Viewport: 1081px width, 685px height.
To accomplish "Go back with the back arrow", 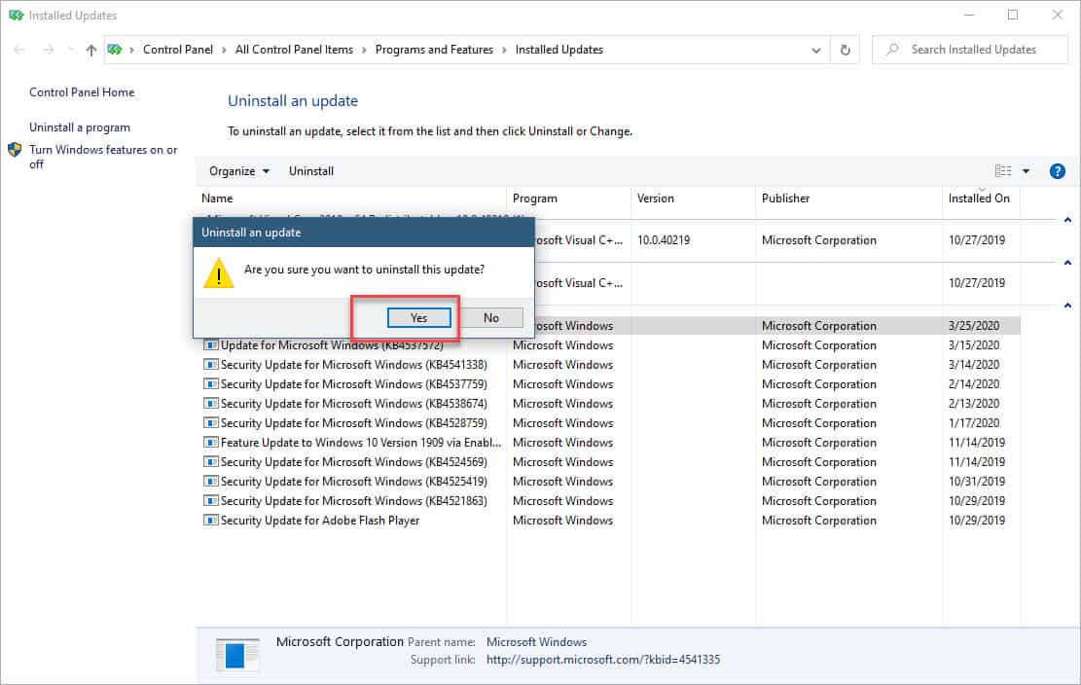I will (19, 50).
